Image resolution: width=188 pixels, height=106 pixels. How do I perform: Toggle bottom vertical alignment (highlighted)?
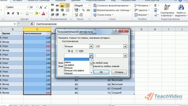(62, 6)
